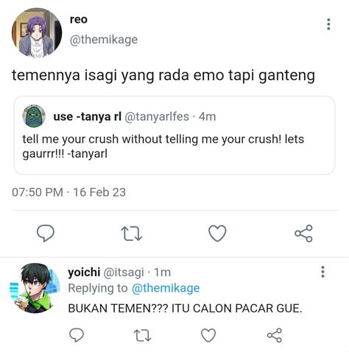Open the @tanyarlfes handle in quote

(x=157, y=117)
